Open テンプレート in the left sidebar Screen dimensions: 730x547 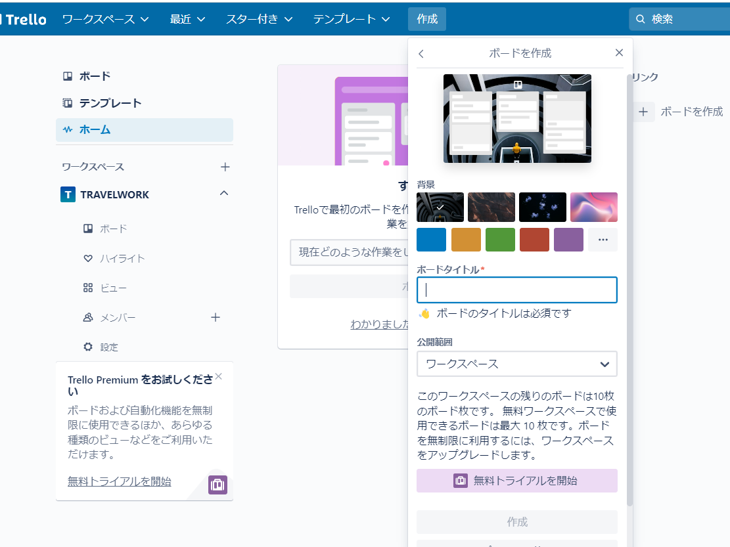click(145, 103)
